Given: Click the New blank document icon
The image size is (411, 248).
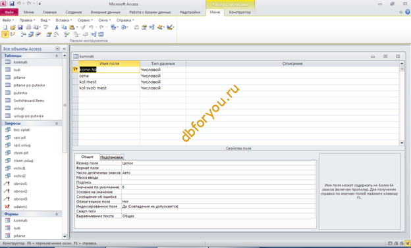Looking at the screenshot, I should click(5, 27).
